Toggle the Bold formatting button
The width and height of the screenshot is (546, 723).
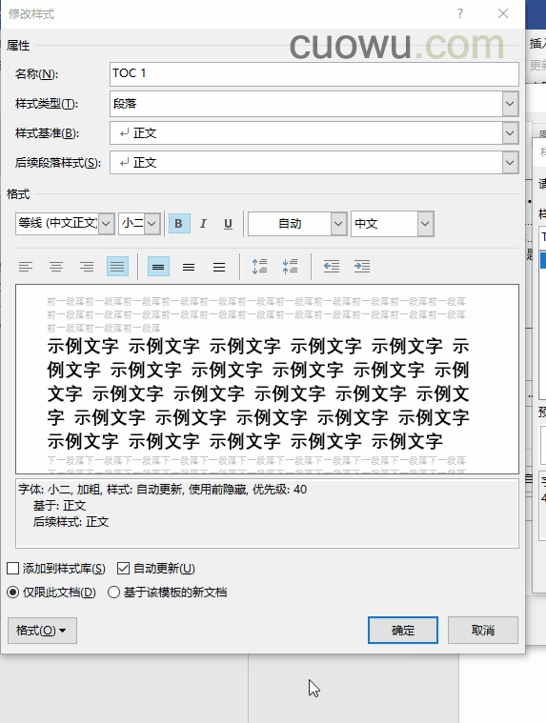pyautogui.click(x=179, y=224)
